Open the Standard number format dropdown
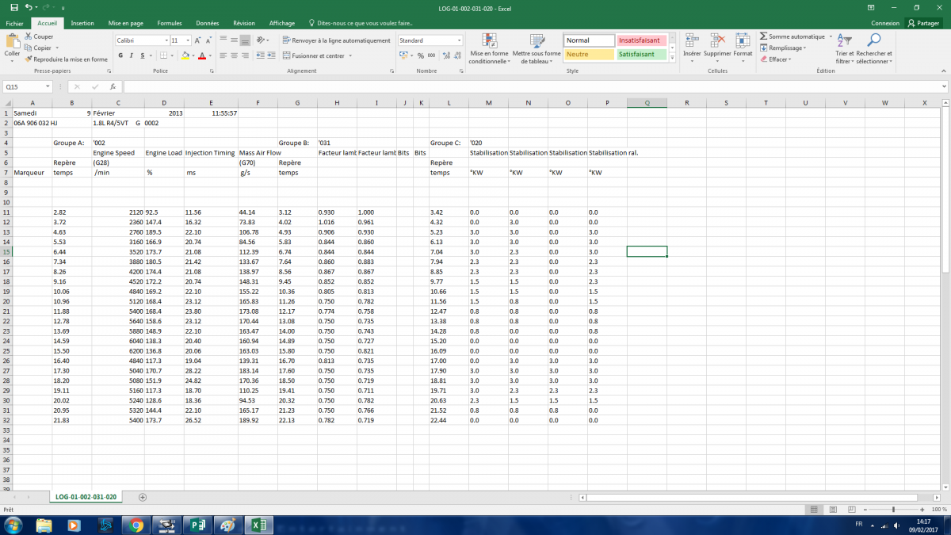 click(459, 40)
